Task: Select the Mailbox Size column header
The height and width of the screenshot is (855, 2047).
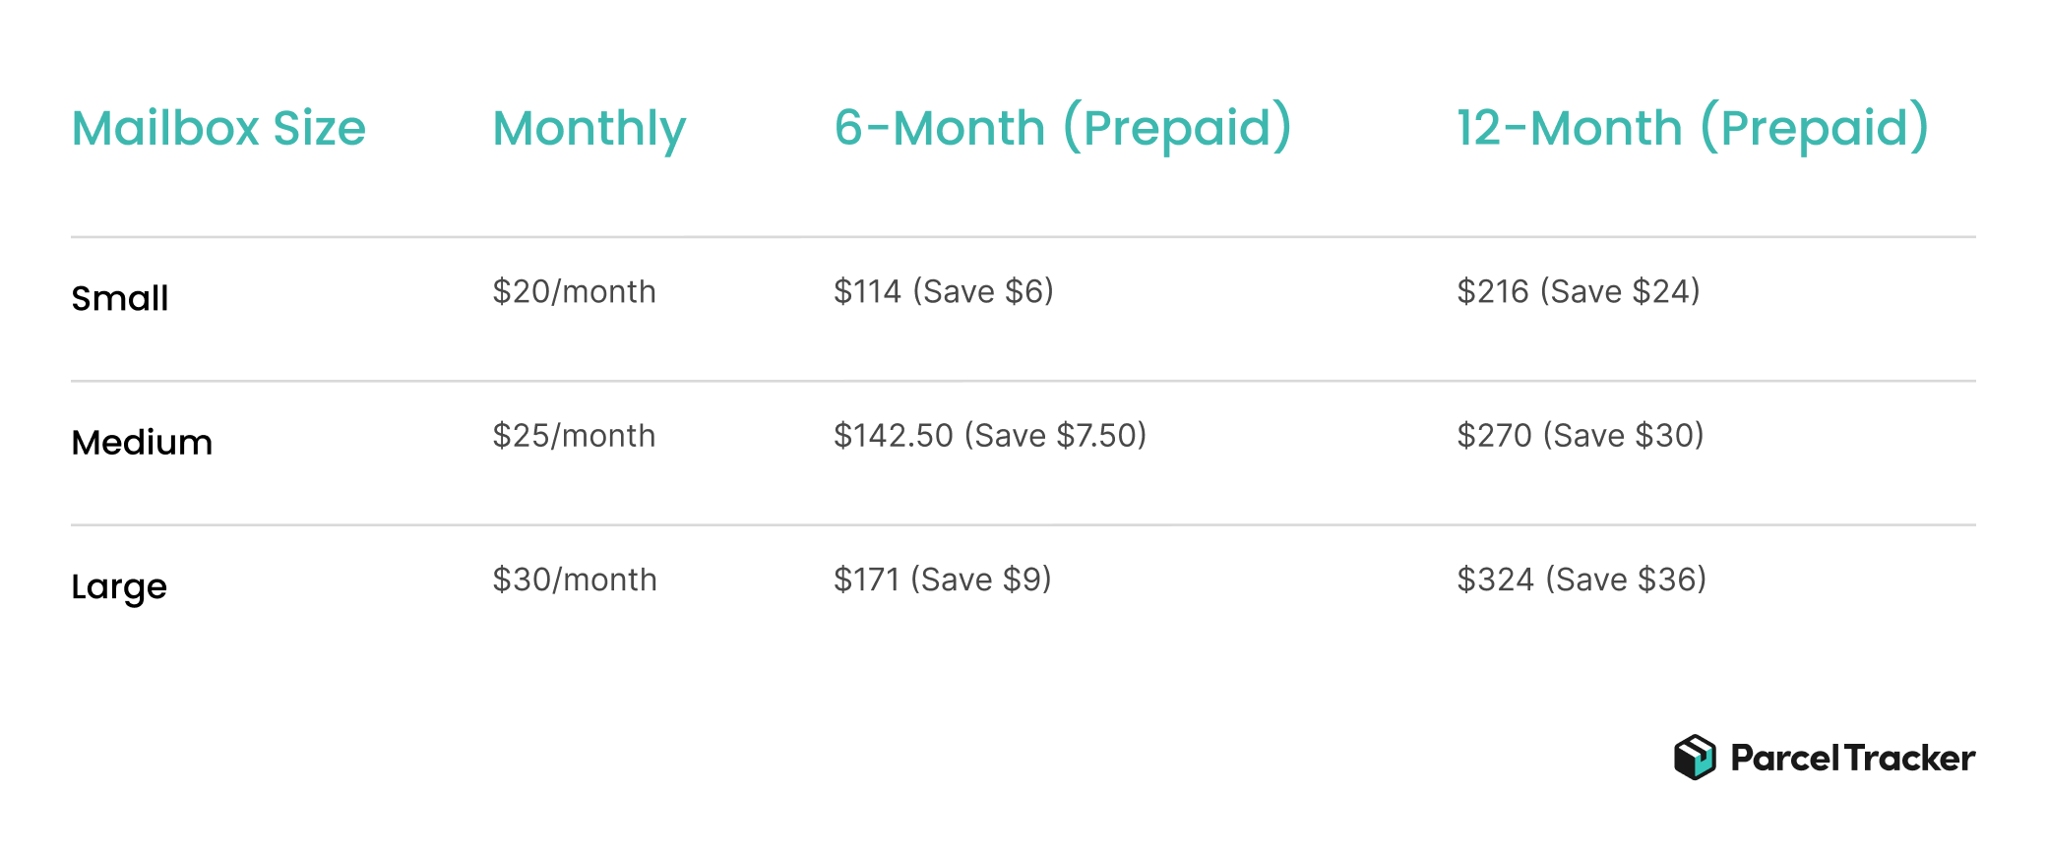Action: 218,129
